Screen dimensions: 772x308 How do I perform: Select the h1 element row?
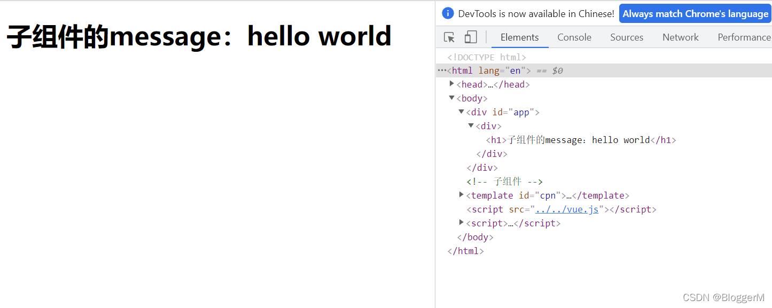pyautogui.click(x=581, y=140)
